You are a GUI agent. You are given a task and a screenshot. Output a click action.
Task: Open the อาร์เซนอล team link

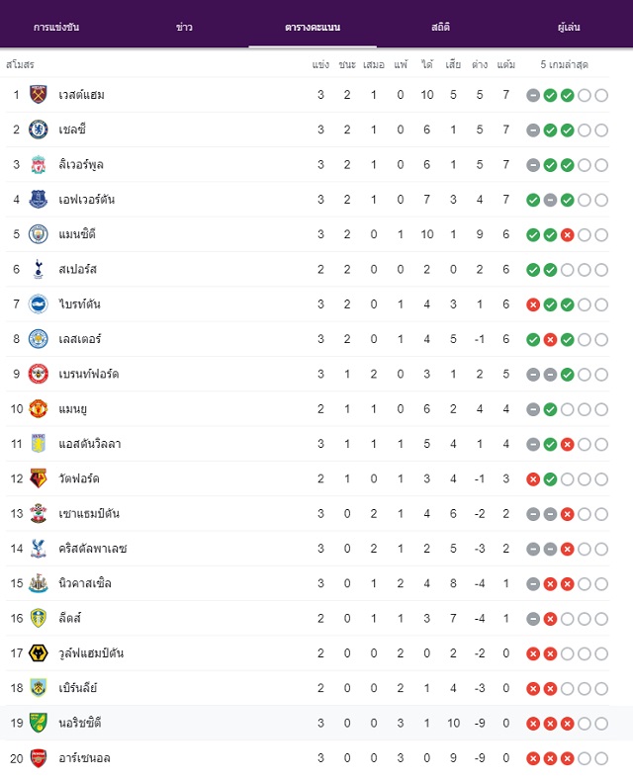tap(84, 758)
